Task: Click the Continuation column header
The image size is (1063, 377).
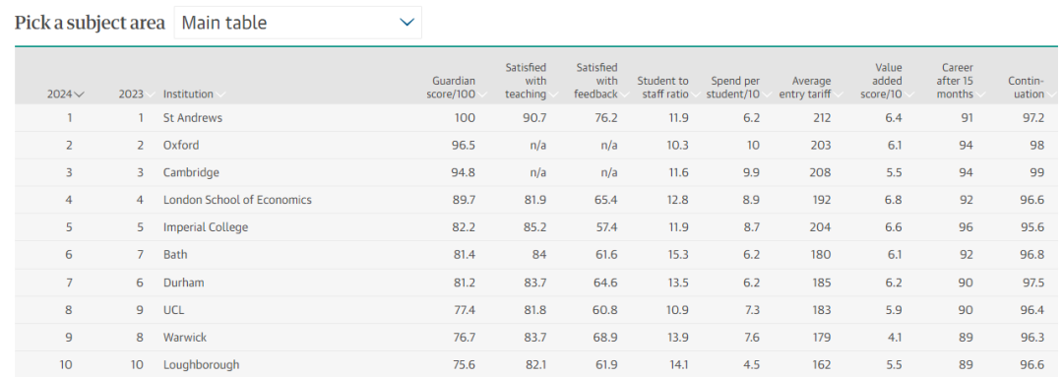Action: [x=1026, y=88]
